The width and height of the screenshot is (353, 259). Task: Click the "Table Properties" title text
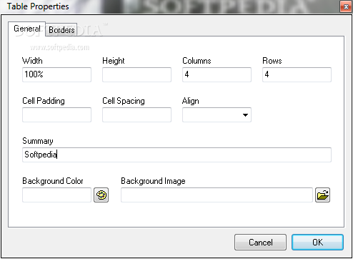pos(38,6)
